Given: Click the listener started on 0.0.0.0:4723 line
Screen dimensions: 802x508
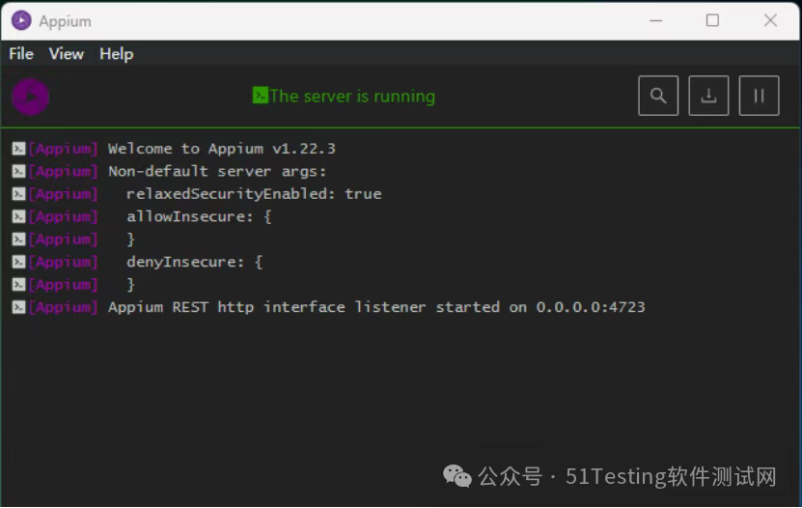Looking at the screenshot, I should tap(376, 307).
